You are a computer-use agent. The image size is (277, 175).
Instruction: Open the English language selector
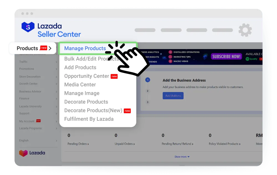coord(24,141)
